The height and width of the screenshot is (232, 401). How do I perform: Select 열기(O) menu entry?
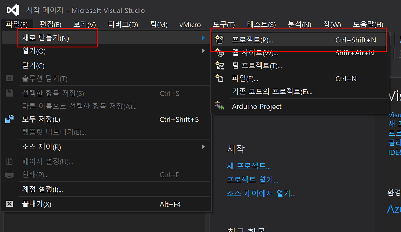coord(106,51)
